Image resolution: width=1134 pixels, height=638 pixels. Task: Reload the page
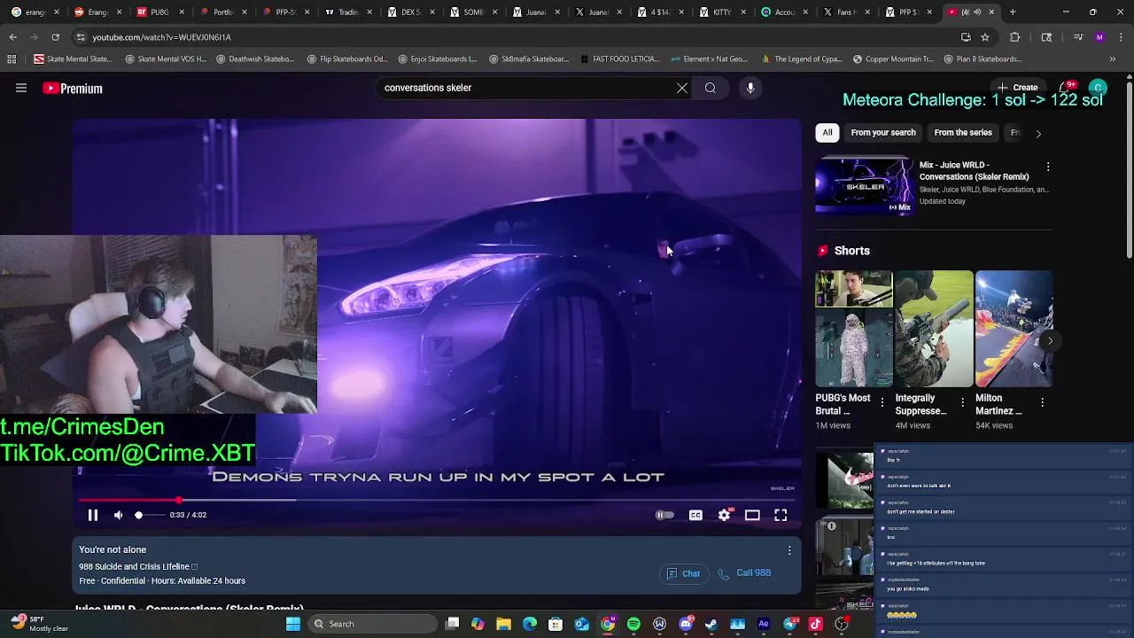[55, 37]
